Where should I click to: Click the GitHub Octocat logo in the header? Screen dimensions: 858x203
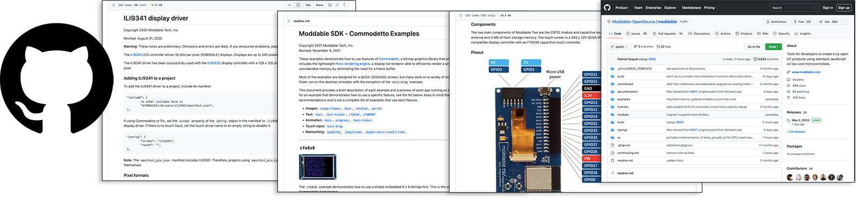coord(607,7)
